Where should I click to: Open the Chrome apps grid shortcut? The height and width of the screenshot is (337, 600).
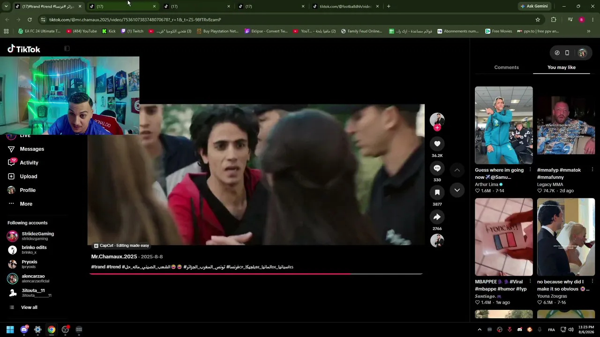pos(6,31)
